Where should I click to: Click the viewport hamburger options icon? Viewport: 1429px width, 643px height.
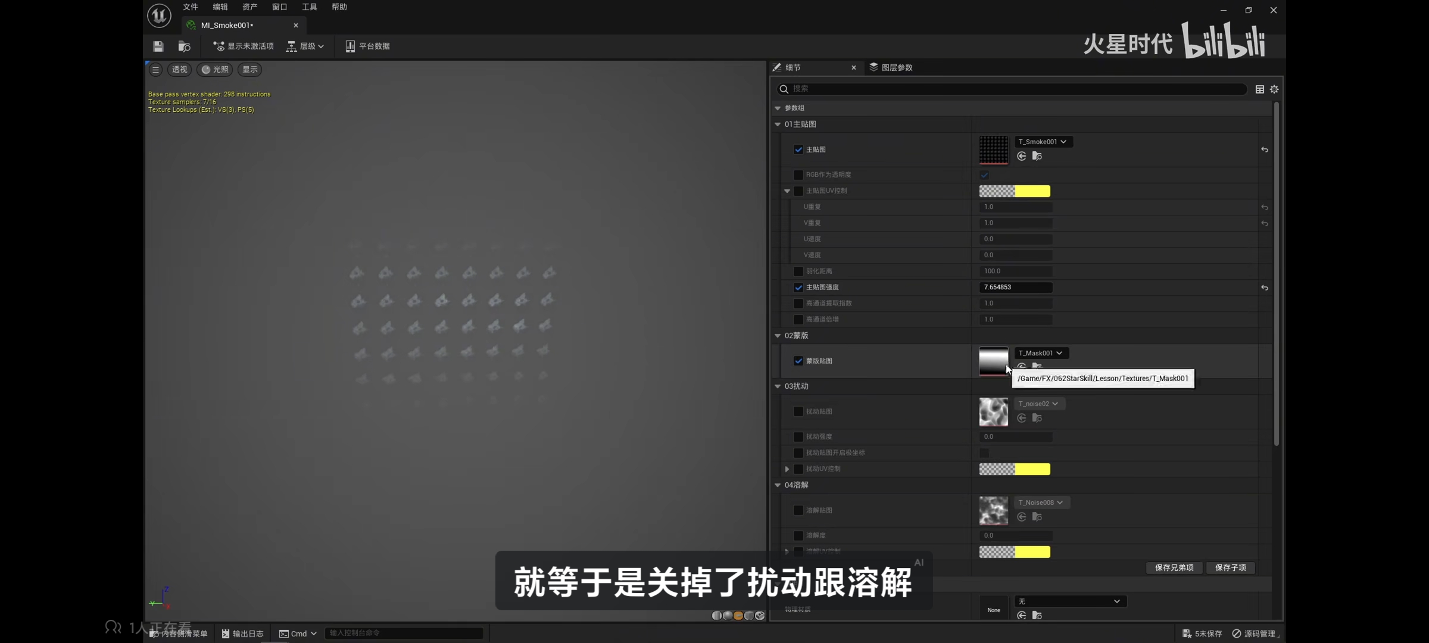pos(155,70)
